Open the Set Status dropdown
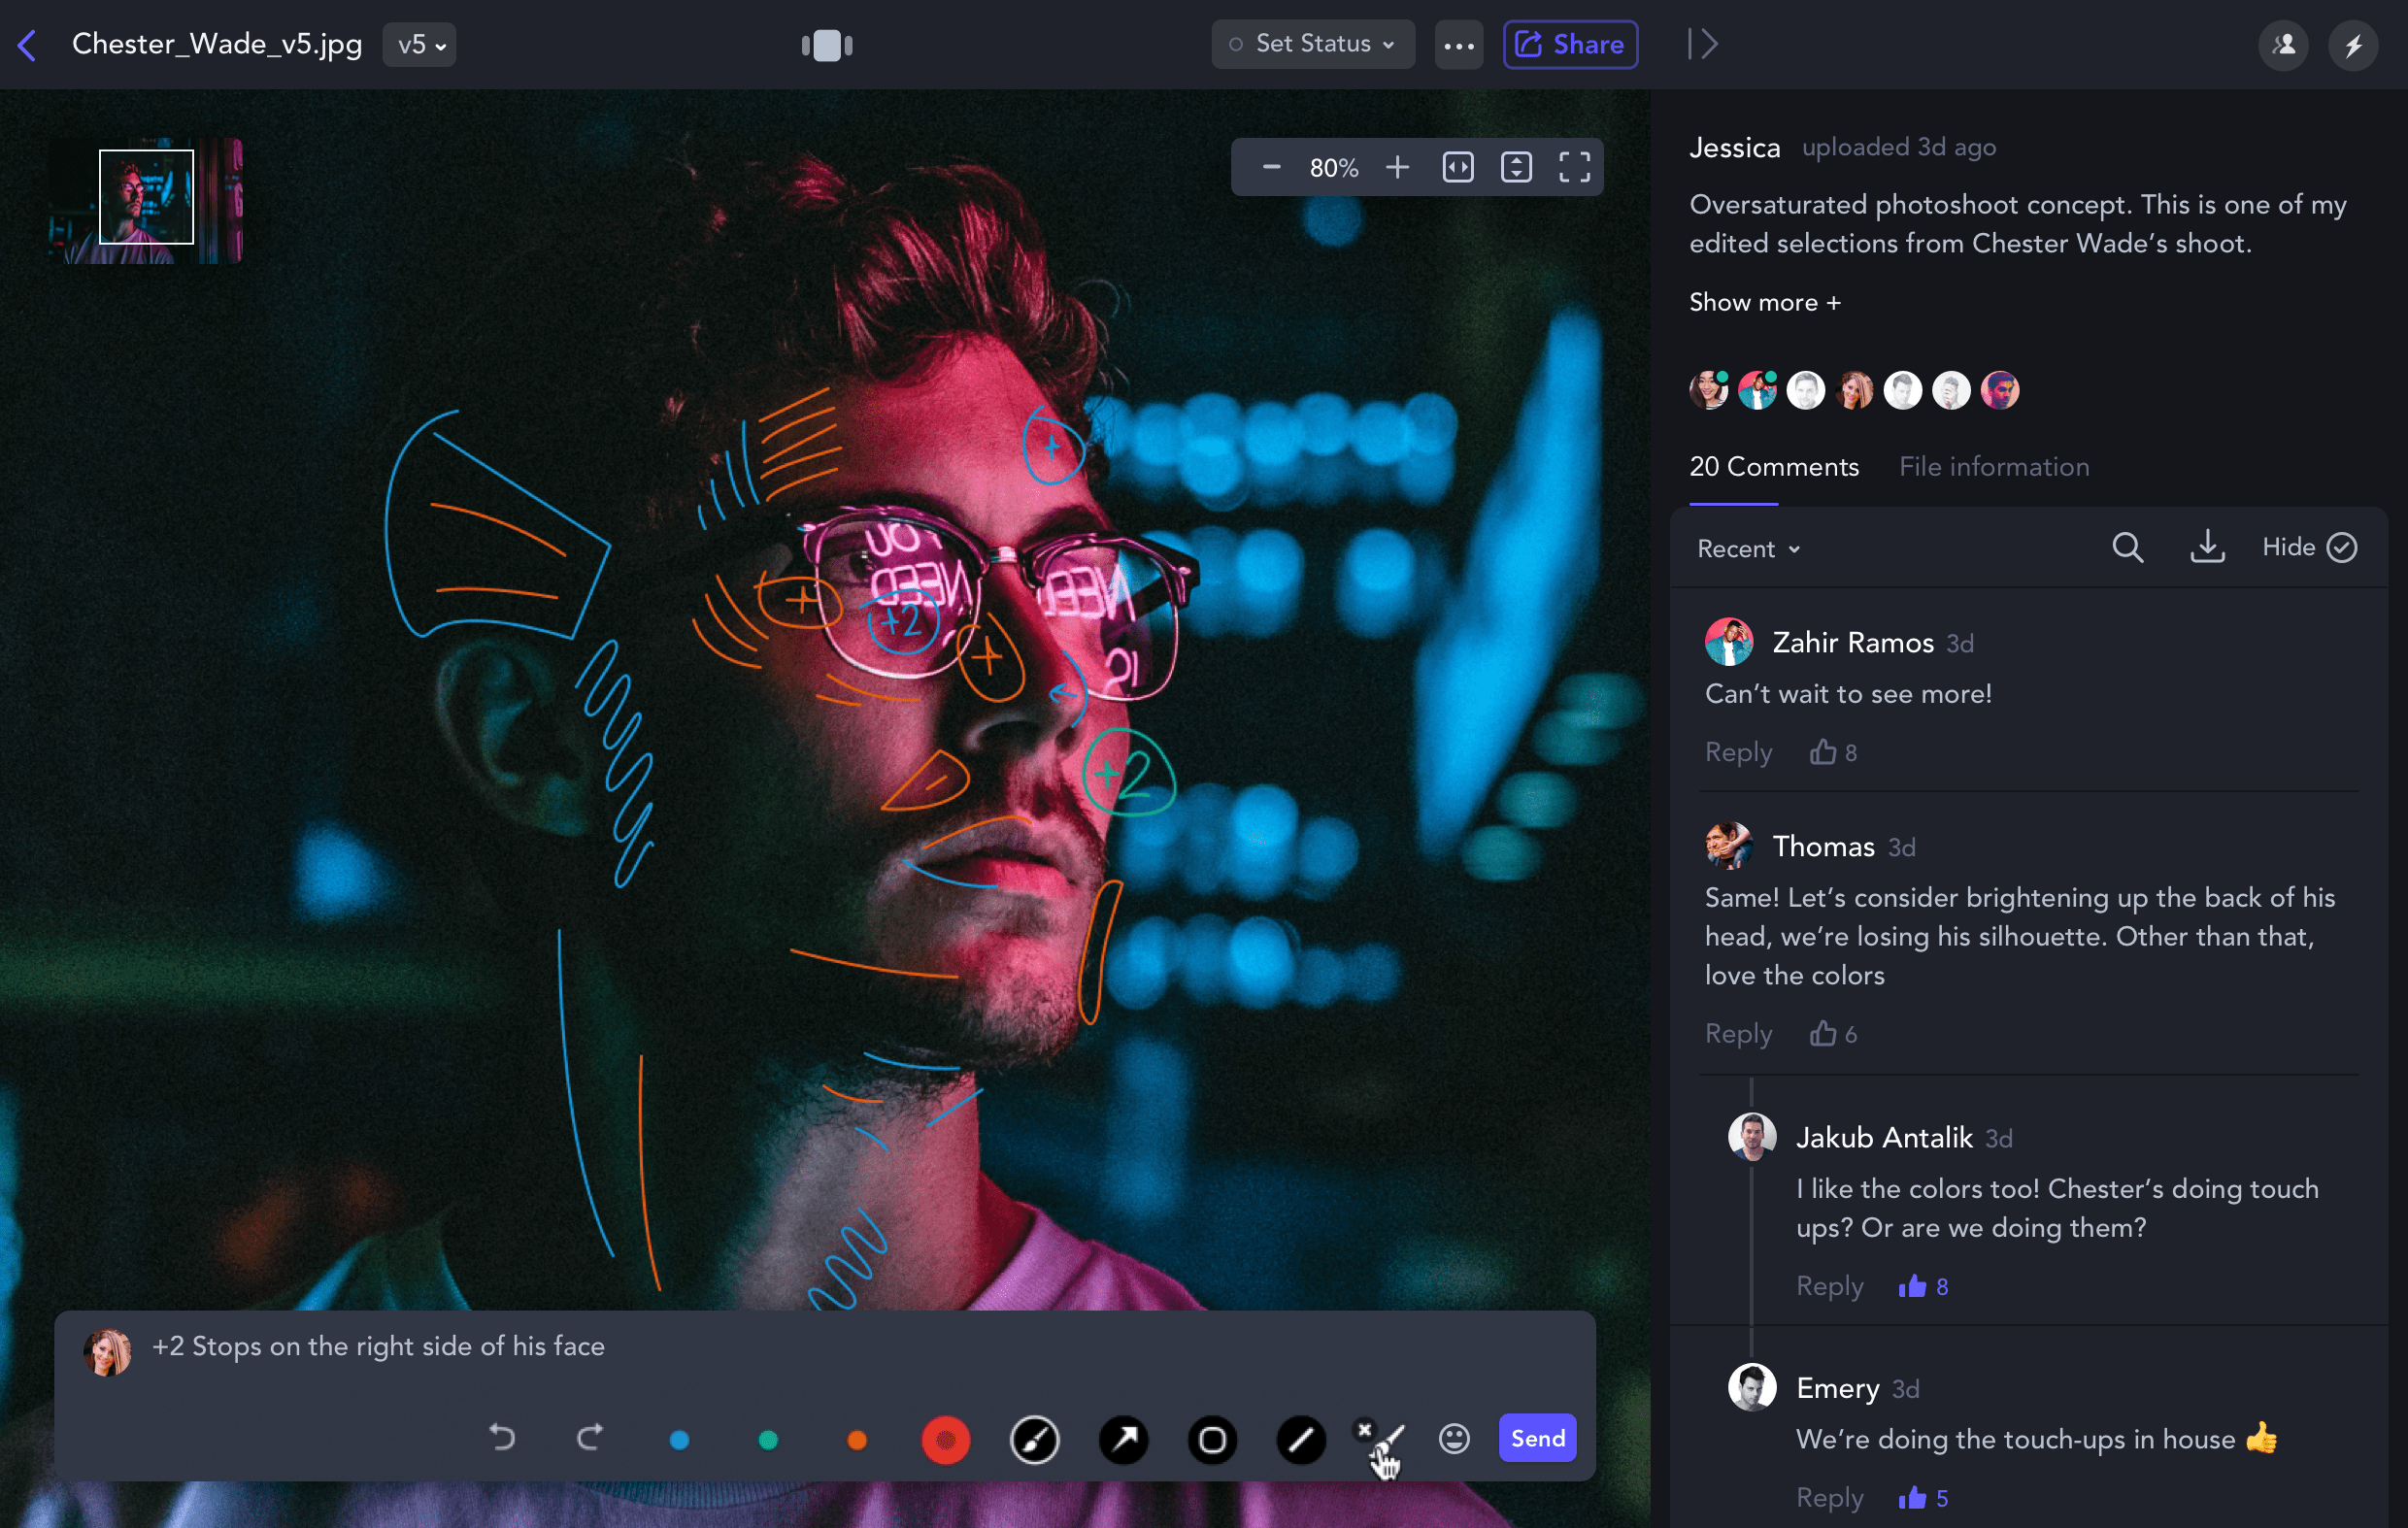This screenshot has width=2408, height=1528. tap(1312, 44)
